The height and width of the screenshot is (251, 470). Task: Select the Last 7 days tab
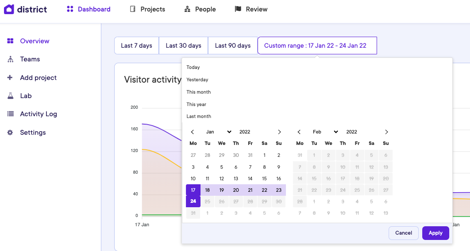[136, 46]
